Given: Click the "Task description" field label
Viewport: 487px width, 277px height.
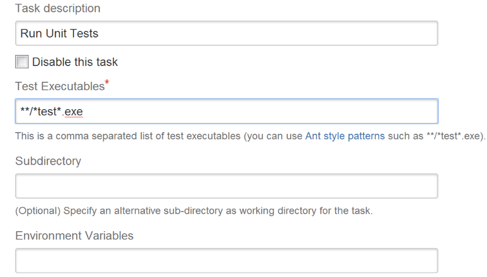Looking at the screenshot, I should (x=58, y=9).
